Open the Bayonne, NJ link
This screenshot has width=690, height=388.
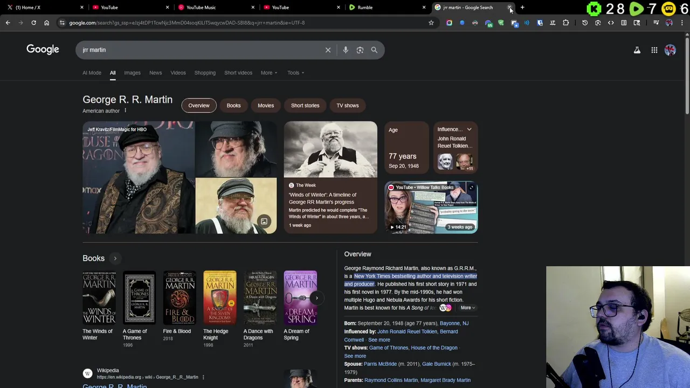point(454,323)
